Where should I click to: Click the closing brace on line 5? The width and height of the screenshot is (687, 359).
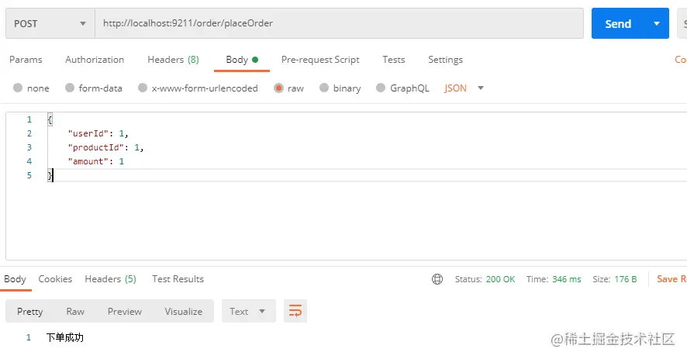pyautogui.click(x=50, y=175)
